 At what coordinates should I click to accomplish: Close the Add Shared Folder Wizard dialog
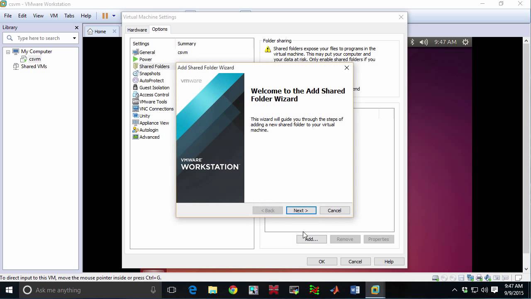click(x=347, y=68)
